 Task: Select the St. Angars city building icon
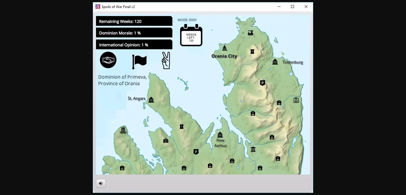[x=151, y=100]
